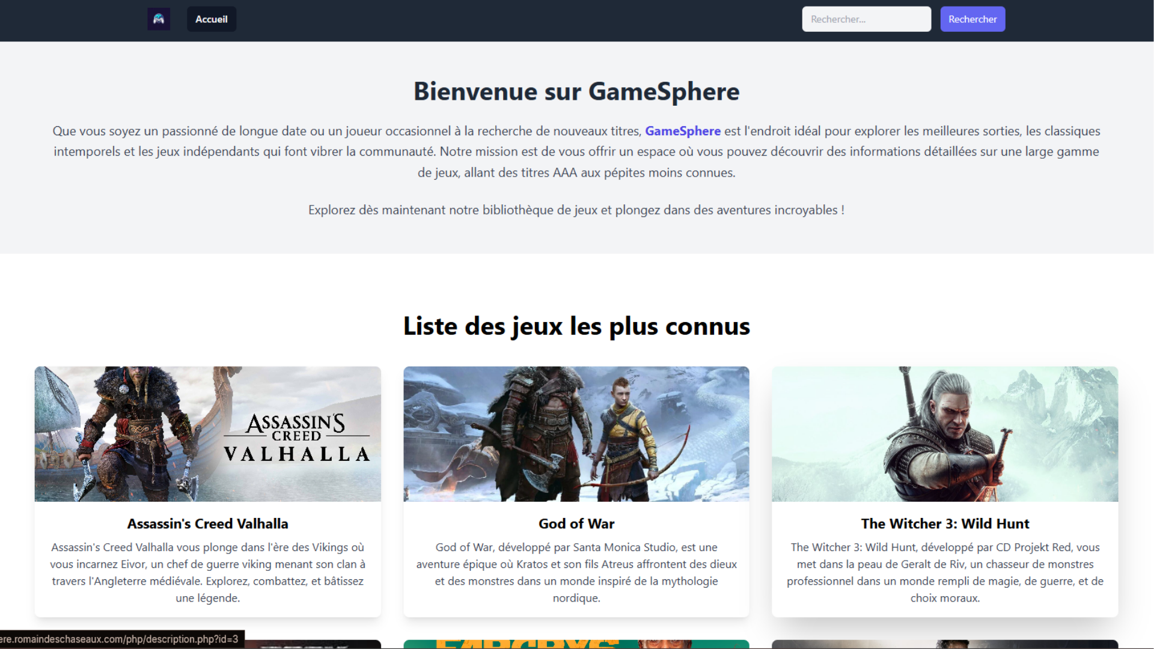Open The Witcher 3 cover image
Viewport: 1154px width, 649px height.
click(x=945, y=434)
